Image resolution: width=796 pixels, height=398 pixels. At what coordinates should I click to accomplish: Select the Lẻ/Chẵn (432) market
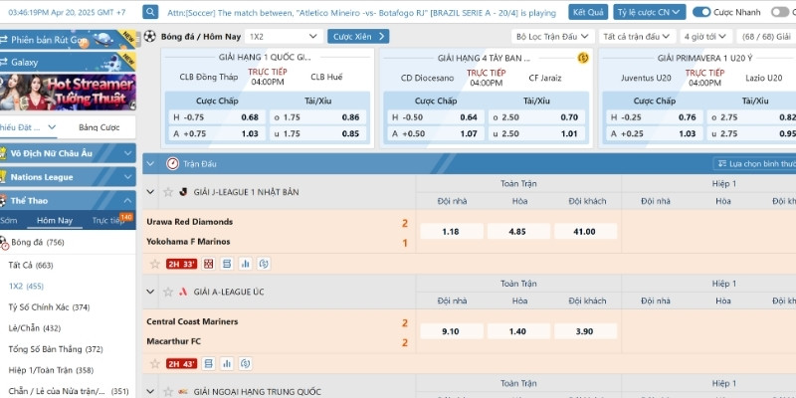(34, 328)
